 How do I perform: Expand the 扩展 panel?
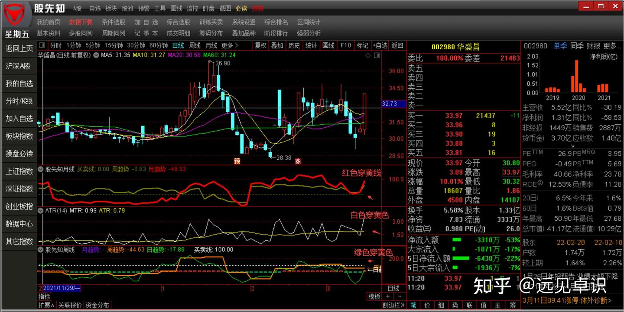[46, 305]
